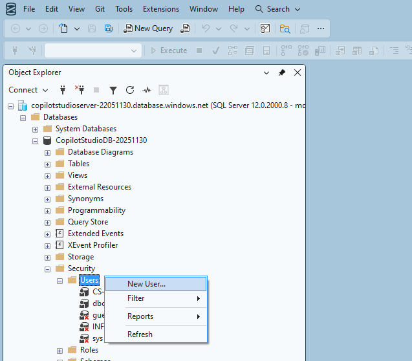This screenshot has width=412, height=361.
Task: Select New User... from the context menu
Action: 146,284
